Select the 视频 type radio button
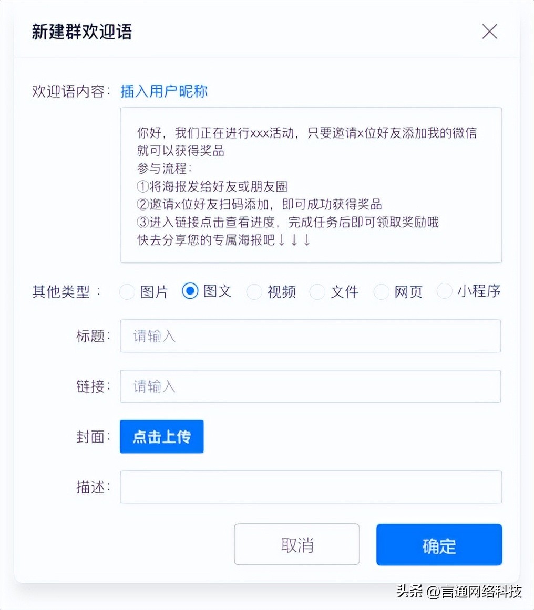534x610 pixels. [254, 291]
